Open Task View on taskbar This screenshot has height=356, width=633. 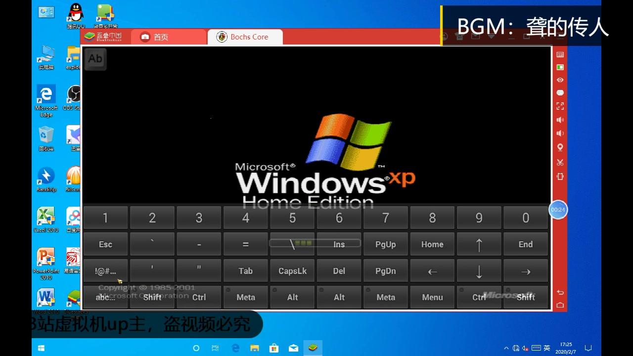click(x=215, y=348)
